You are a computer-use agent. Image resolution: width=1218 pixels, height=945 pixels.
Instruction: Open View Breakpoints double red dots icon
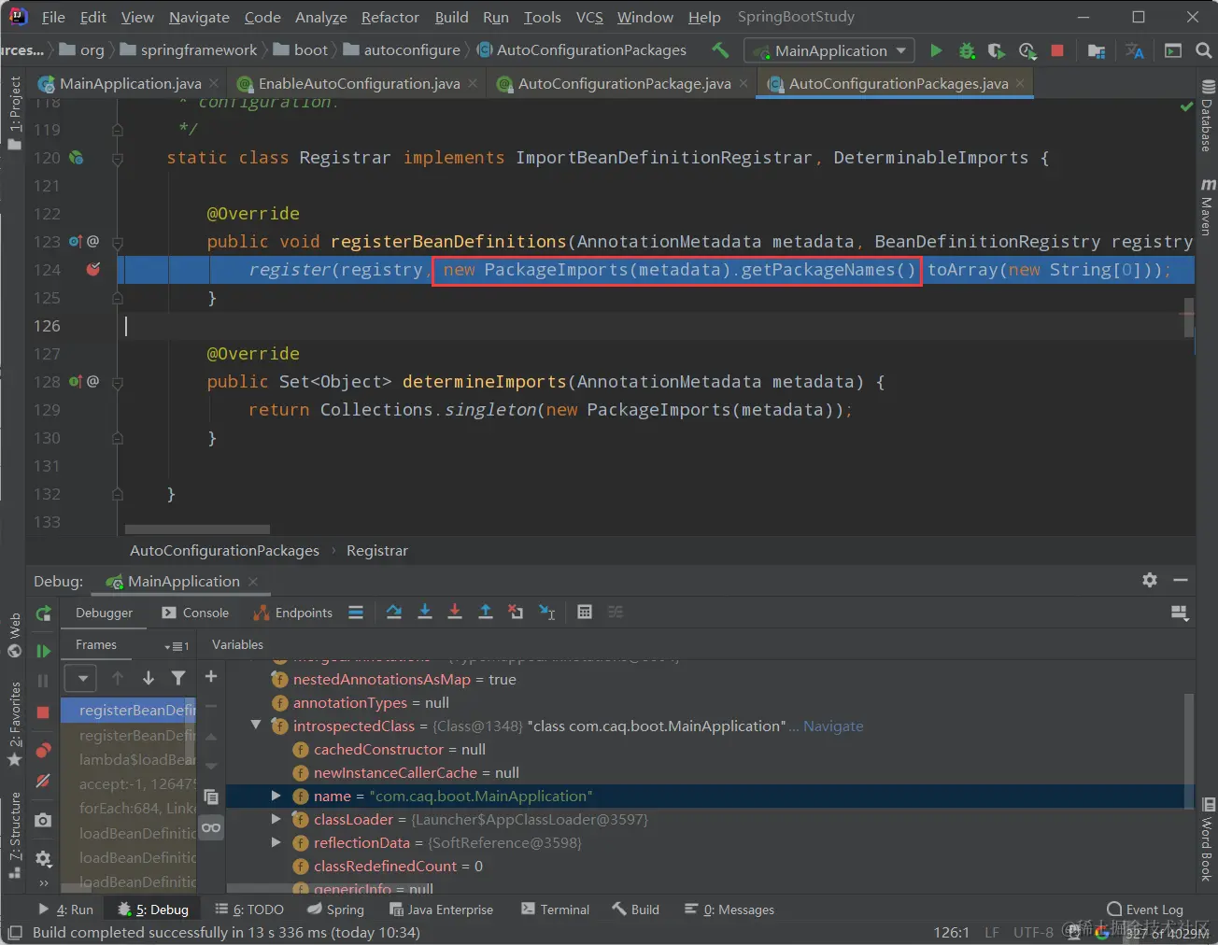point(43,750)
